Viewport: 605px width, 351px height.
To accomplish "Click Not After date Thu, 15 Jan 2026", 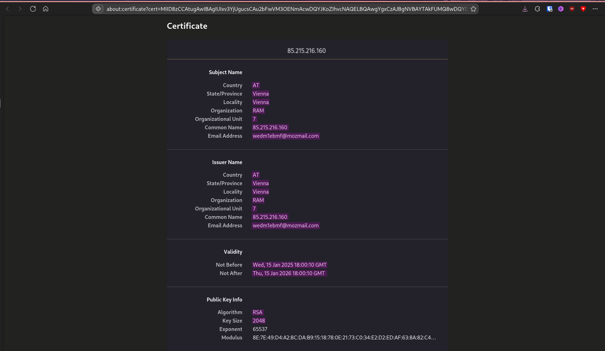I will 290,273.
